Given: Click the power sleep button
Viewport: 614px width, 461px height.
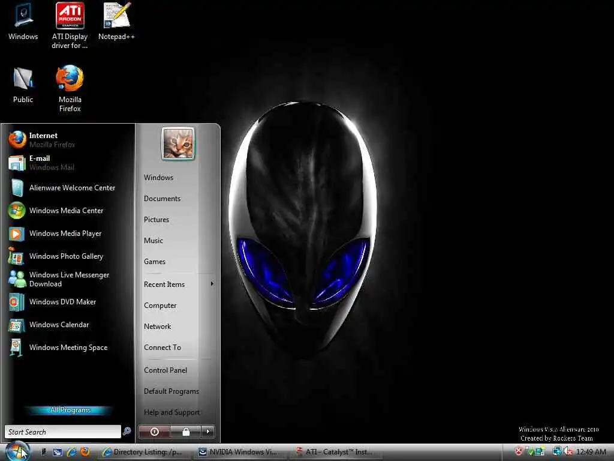Looking at the screenshot, I should pyautogui.click(x=154, y=432).
